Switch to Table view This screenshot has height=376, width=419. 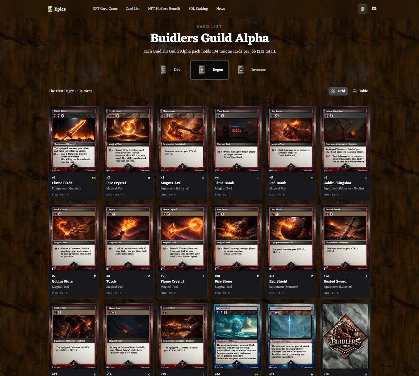360,91
